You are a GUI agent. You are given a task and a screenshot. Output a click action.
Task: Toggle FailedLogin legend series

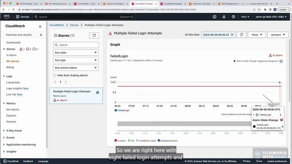pos(122,110)
